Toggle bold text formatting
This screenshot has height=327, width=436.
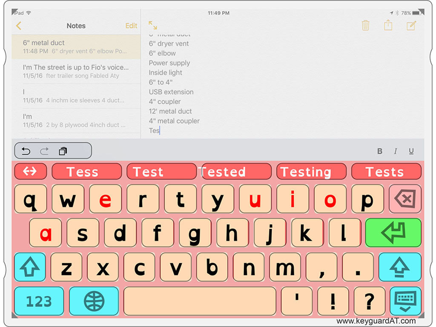pyautogui.click(x=380, y=151)
